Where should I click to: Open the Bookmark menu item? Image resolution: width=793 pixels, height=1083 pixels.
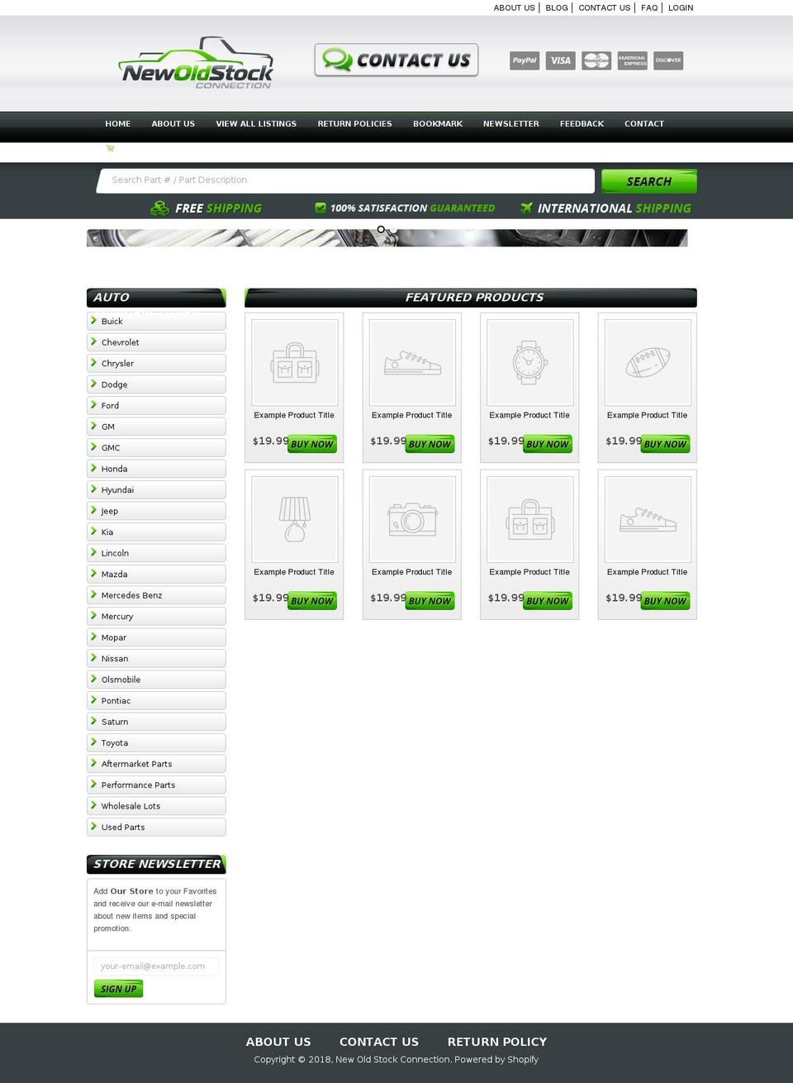click(438, 124)
